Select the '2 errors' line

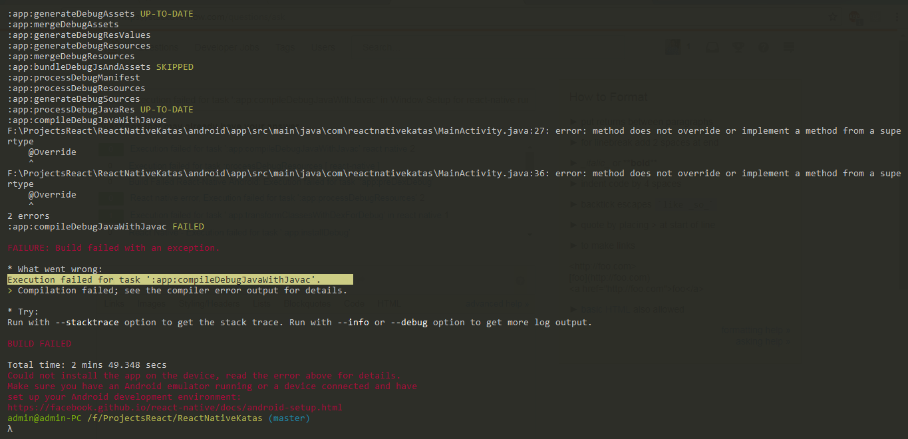(29, 216)
